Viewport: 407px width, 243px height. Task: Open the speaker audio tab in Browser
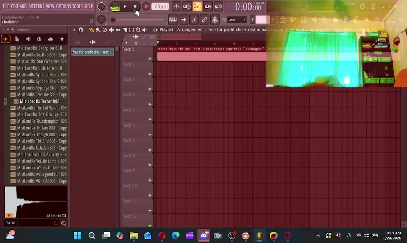(x=28, y=39)
